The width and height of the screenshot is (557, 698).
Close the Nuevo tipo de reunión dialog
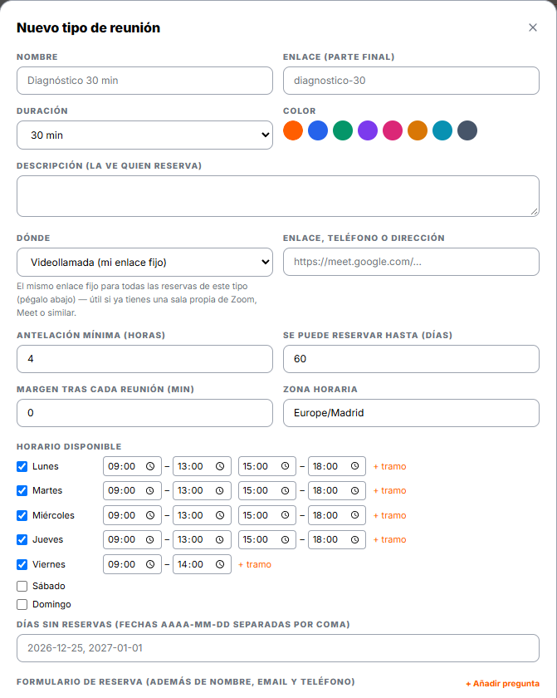click(x=533, y=27)
